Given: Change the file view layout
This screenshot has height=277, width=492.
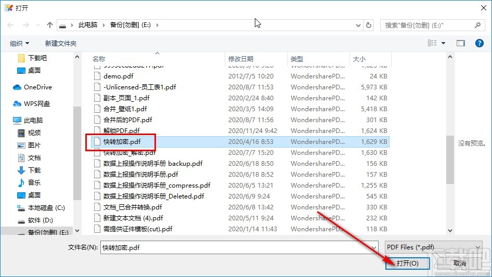Looking at the screenshot, I should (432, 43).
